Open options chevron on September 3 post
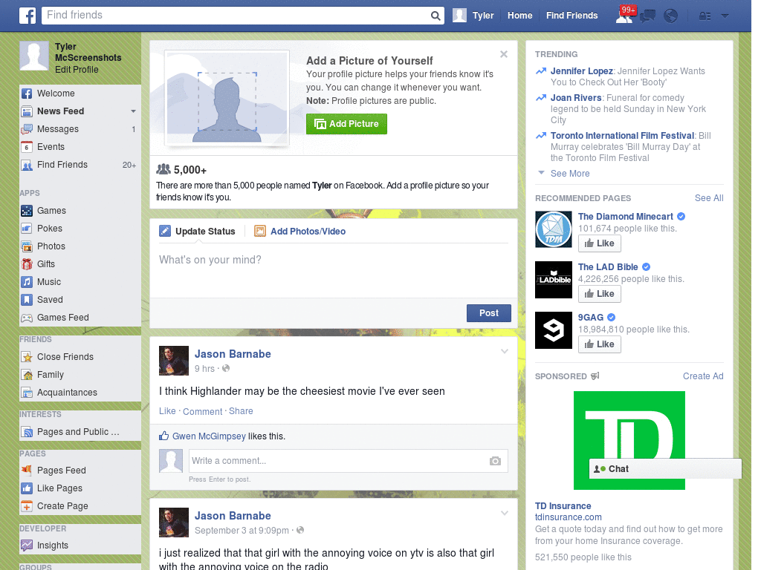Screen dimensions: 761x570 tap(505, 513)
